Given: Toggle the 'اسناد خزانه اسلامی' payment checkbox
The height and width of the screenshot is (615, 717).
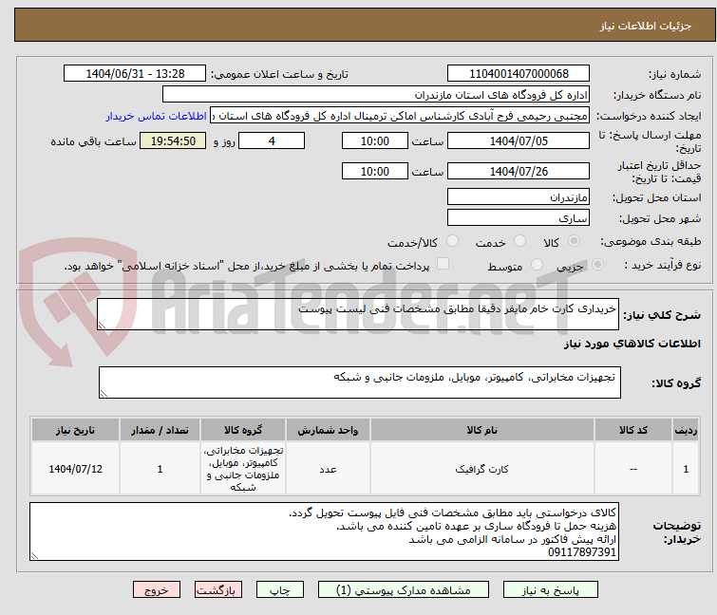Looking at the screenshot, I should (443, 264).
